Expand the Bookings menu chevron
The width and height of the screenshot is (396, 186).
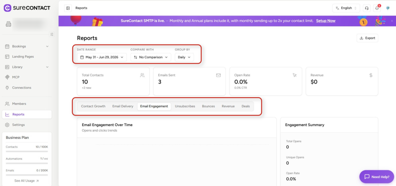(x=47, y=46)
